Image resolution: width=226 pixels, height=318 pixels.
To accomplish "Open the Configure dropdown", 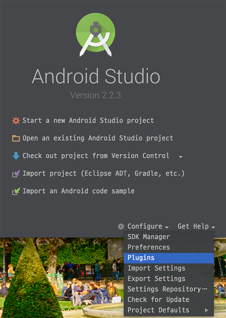I will 148,226.
